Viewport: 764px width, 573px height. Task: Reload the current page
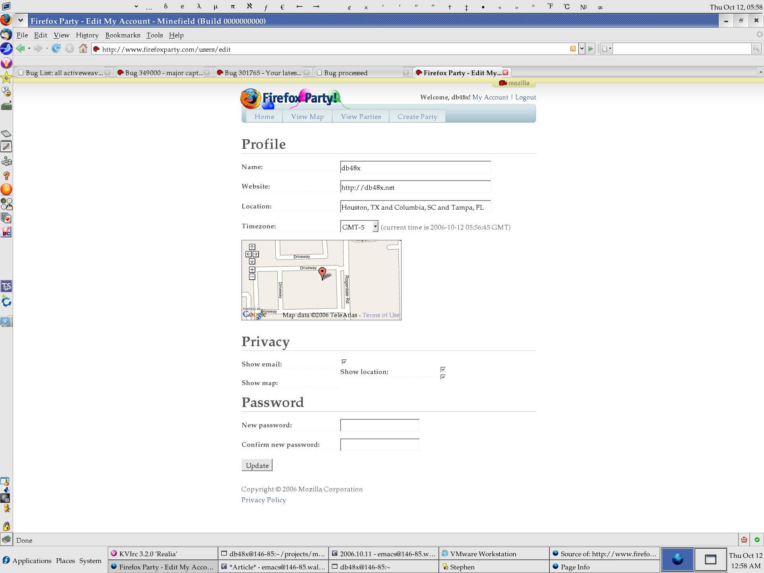(x=56, y=49)
